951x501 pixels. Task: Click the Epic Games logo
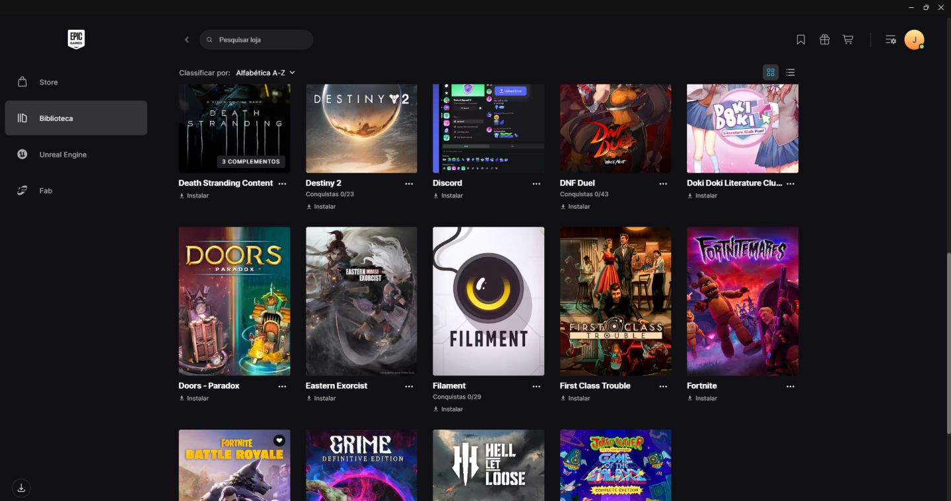coord(76,40)
